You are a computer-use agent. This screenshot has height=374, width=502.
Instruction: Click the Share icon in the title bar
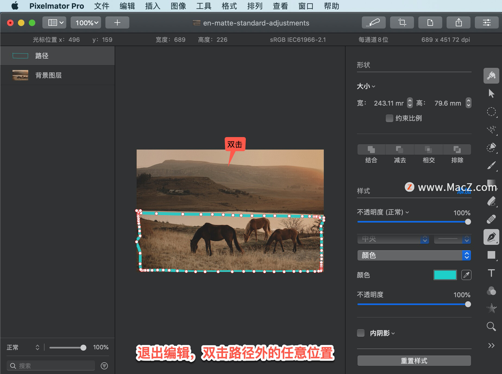pos(459,23)
